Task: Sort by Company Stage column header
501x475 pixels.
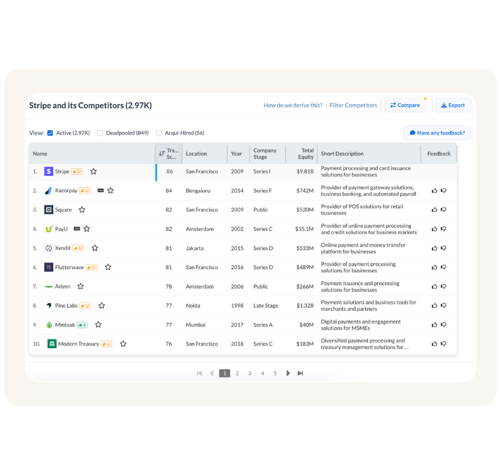Action: pos(265,154)
